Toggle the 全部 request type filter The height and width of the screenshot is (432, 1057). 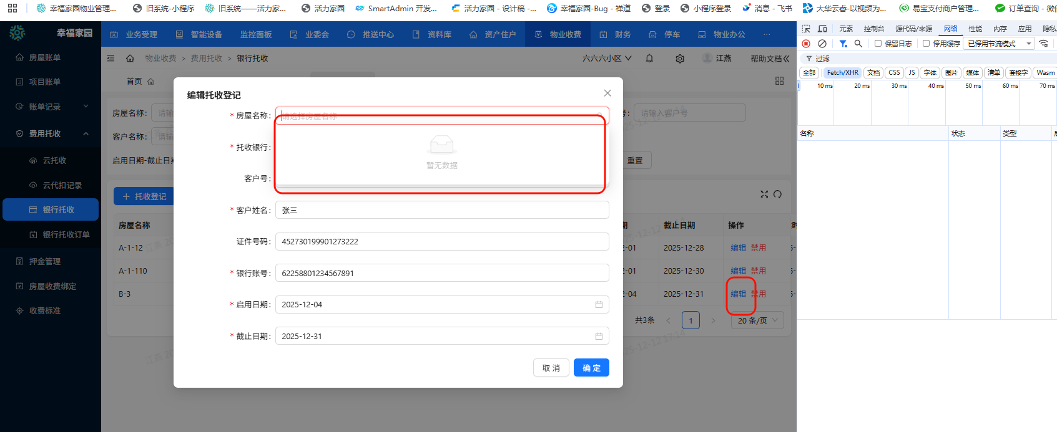pos(809,73)
